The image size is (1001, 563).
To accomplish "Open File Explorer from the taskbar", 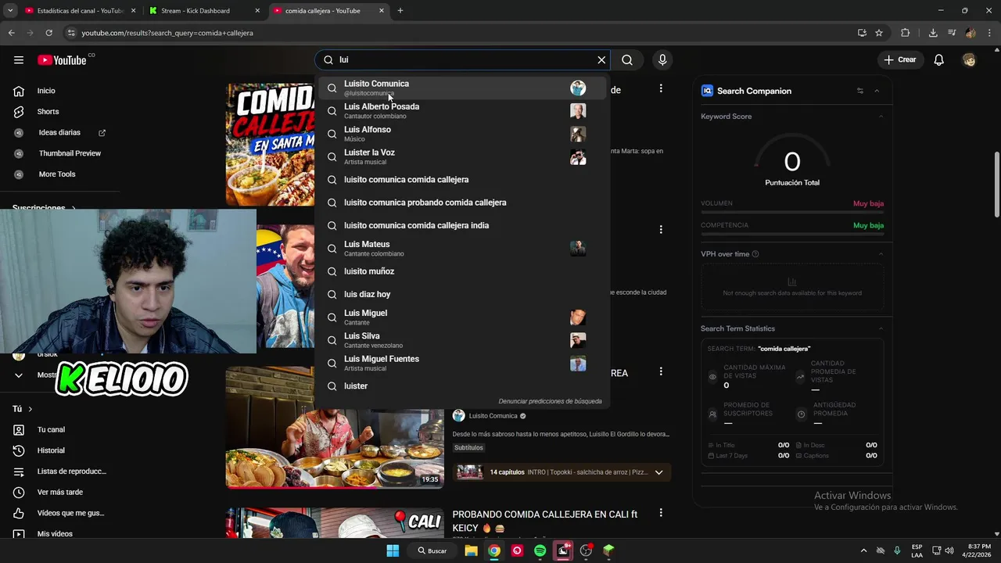I will tap(471, 550).
